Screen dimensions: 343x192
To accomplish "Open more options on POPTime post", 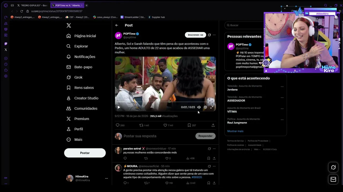I will (x=214, y=35).
